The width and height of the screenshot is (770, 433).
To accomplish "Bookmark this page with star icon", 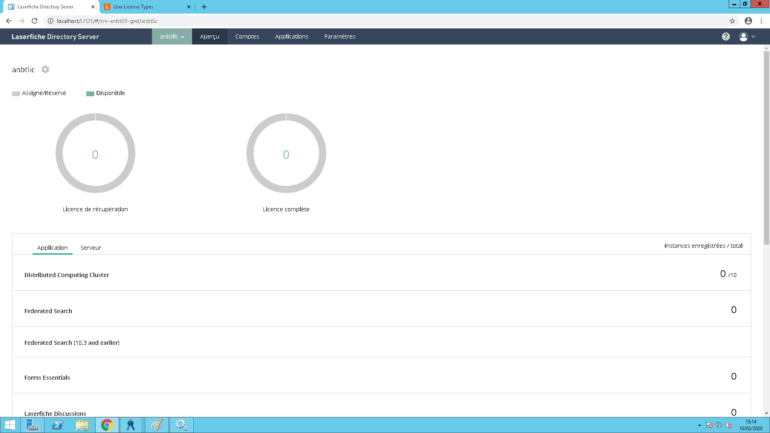I will coord(732,21).
